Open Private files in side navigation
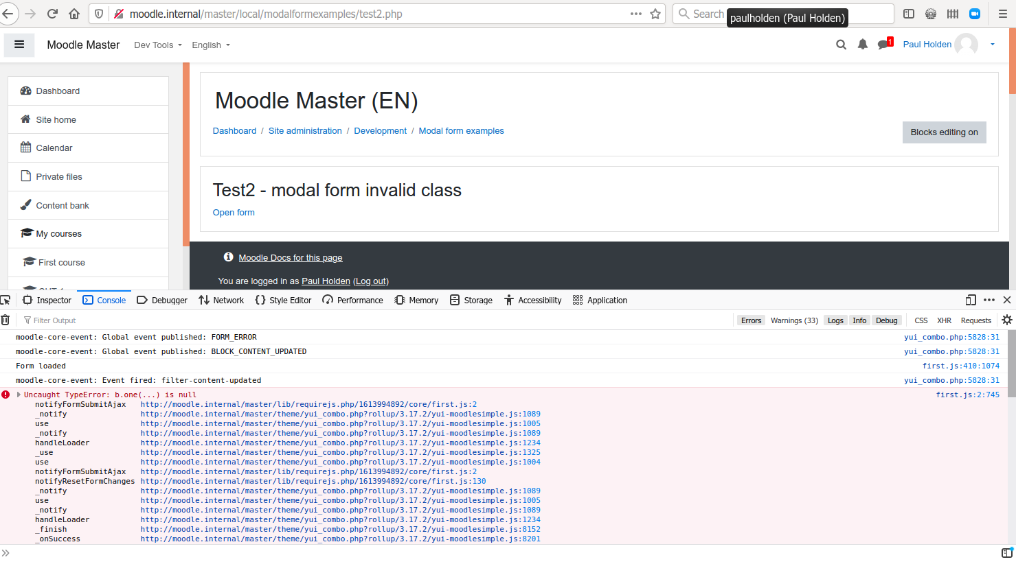Image resolution: width=1016 pixels, height=564 pixels. pyautogui.click(x=88, y=176)
